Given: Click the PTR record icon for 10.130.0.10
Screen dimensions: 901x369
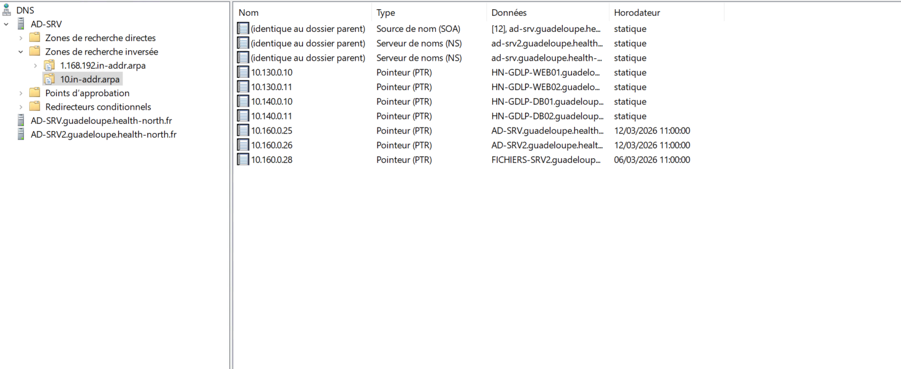Looking at the screenshot, I should 243,72.
